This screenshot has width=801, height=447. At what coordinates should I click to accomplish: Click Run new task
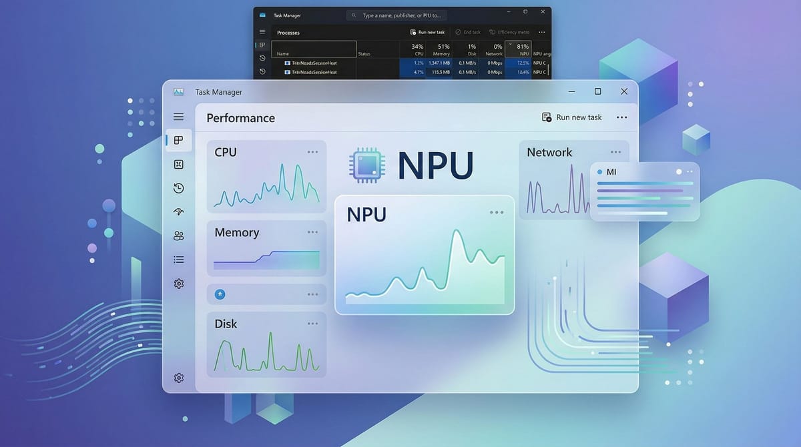(x=572, y=117)
